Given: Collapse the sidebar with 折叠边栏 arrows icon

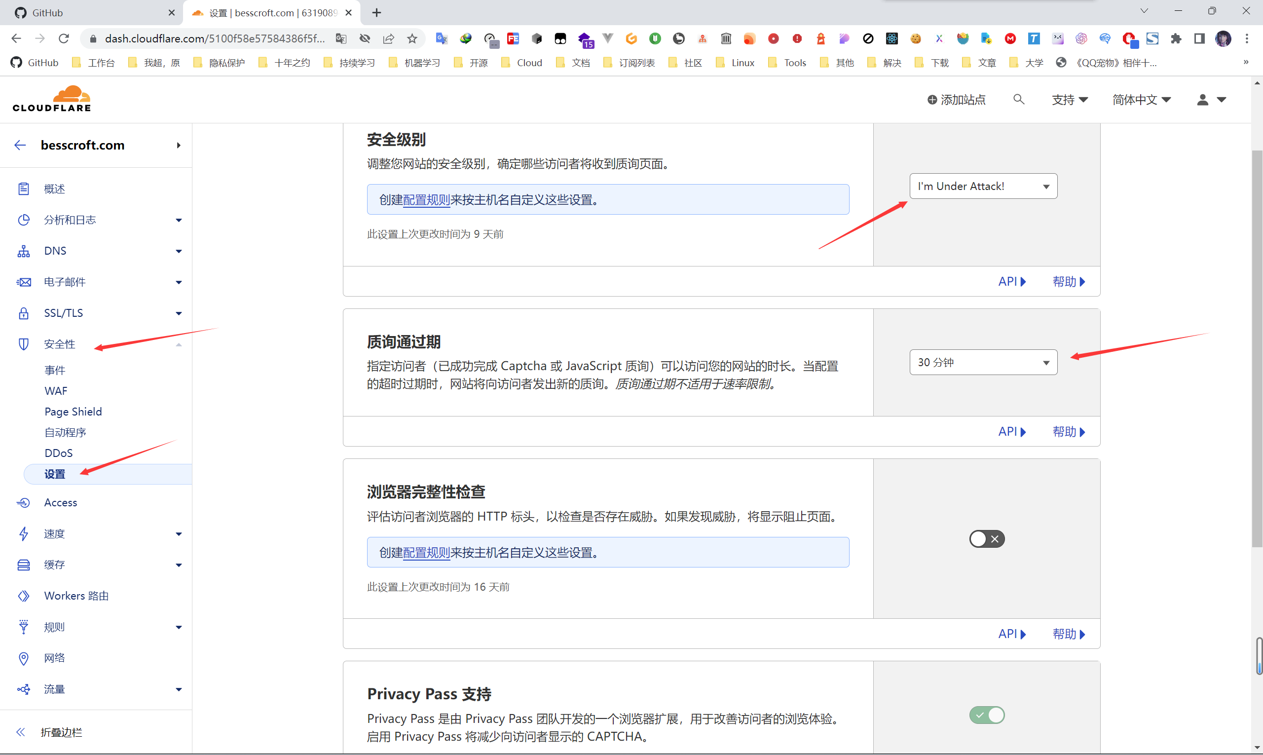Looking at the screenshot, I should tap(20, 732).
